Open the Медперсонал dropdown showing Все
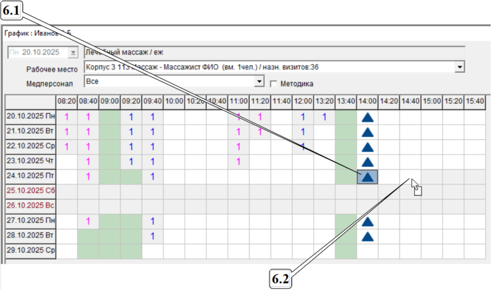The width and height of the screenshot is (492, 290). pyautogui.click(x=260, y=83)
